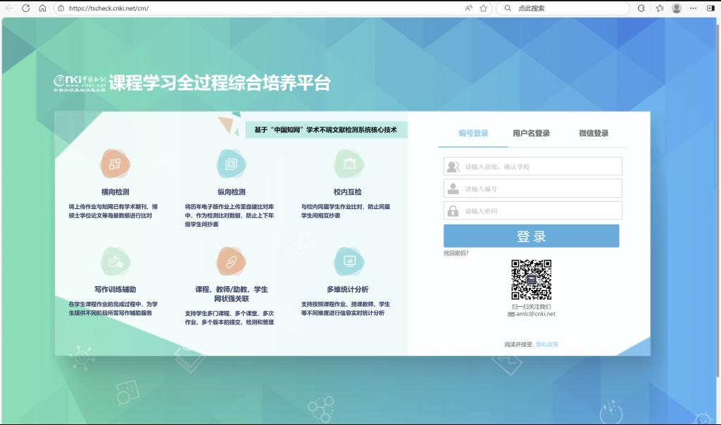Click the 写作训练辅助 feature icon
721x425 pixels.
click(x=115, y=262)
